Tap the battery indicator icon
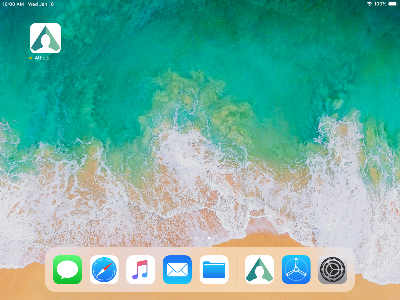Image resolution: width=400 pixels, height=300 pixels. coord(393,4)
